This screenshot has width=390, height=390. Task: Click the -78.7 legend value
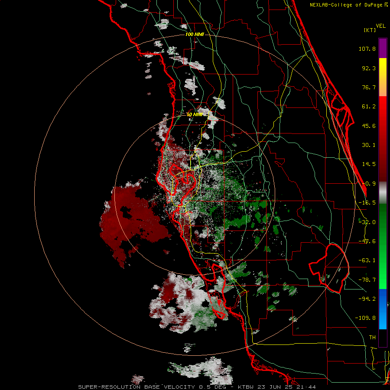tap(367, 280)
